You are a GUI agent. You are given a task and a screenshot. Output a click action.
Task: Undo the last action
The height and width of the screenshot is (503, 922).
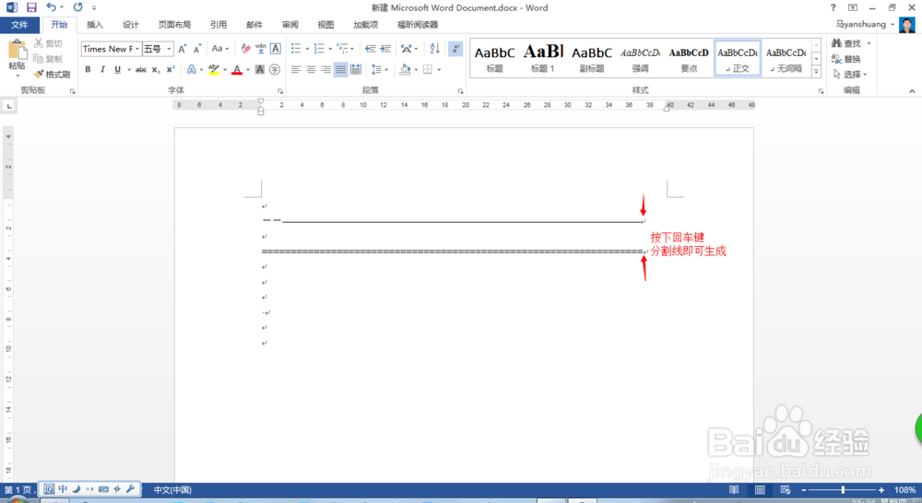52,7
